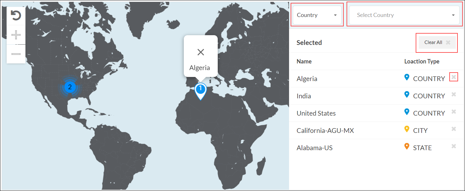
Task: Remove United States from the selected list
Action: [x=454, y=112]
